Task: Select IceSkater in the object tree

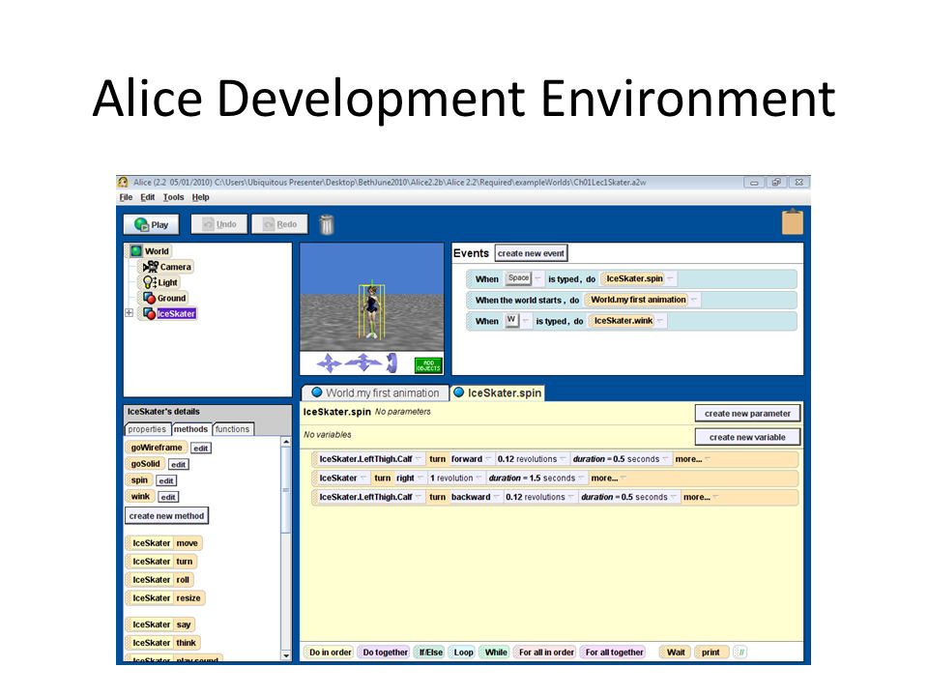Action: point(169,313)
